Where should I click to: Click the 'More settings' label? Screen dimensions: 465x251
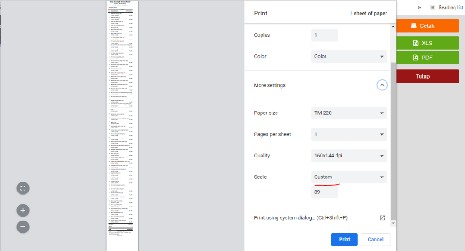point(270,85)
